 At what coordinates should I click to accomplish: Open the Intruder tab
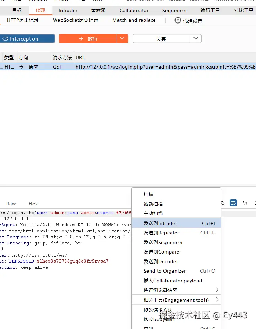click(68, 10)
